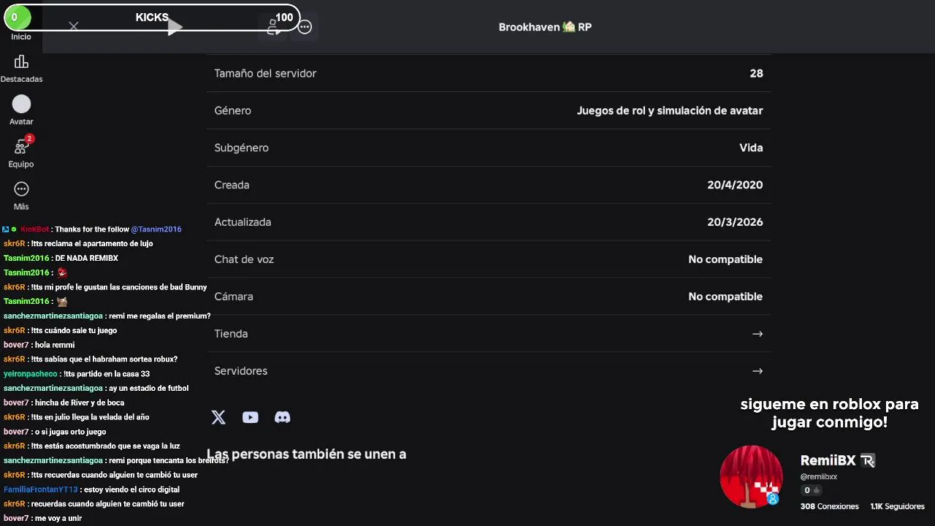
Task: Click the three-dot options icon beside kicks bar
Action: click(305, 27)
